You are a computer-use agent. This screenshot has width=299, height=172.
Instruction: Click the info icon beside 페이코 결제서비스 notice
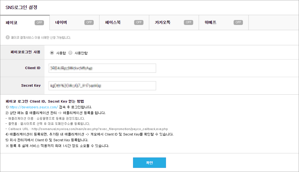pos(8,37)
